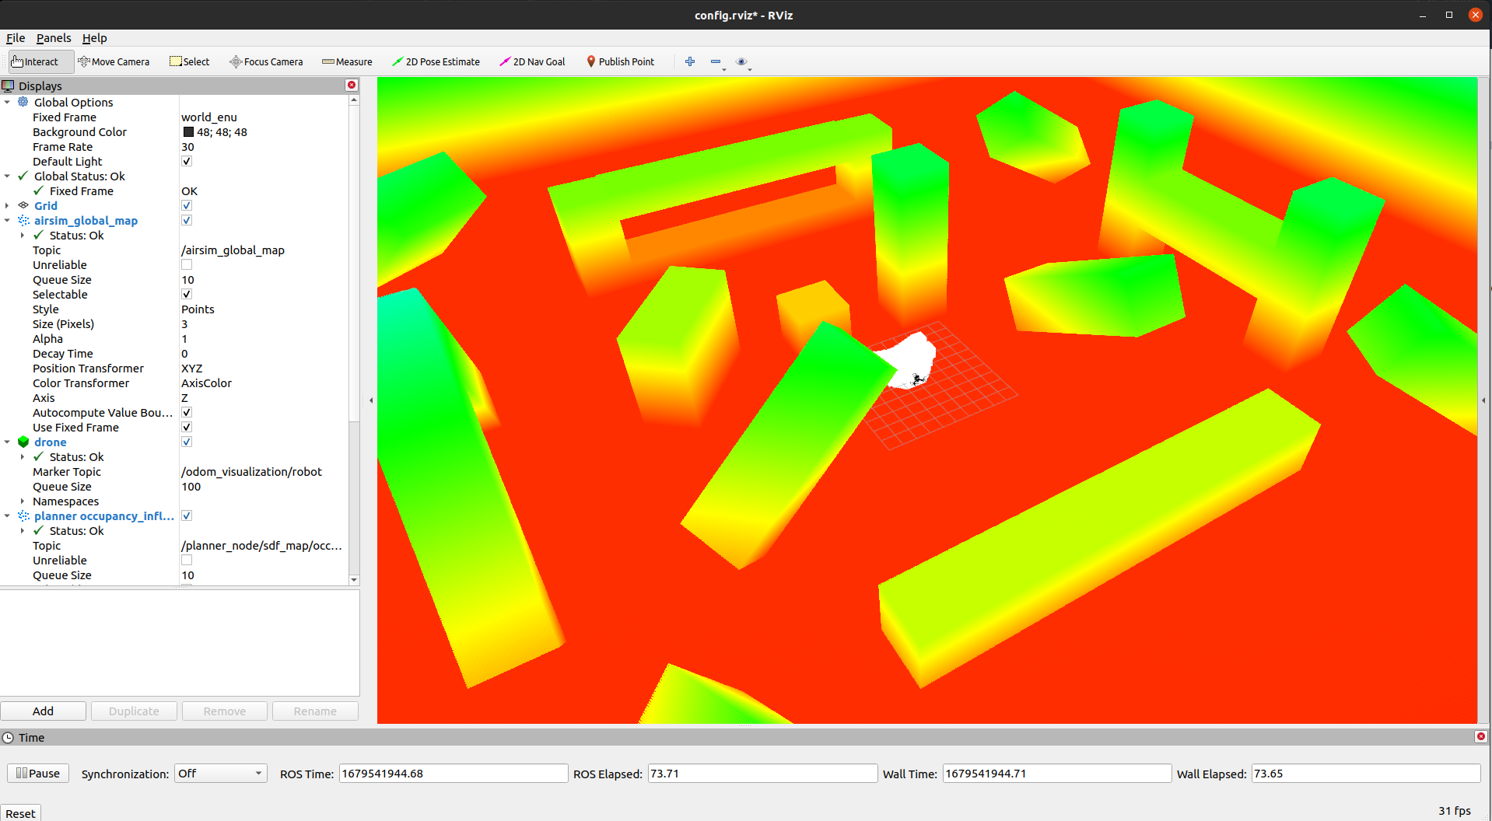Disable the airsim_global_map display checkbox
The width and height of the screenshot is (1492, 821).
pyautogui.click(x=187, y=220)
